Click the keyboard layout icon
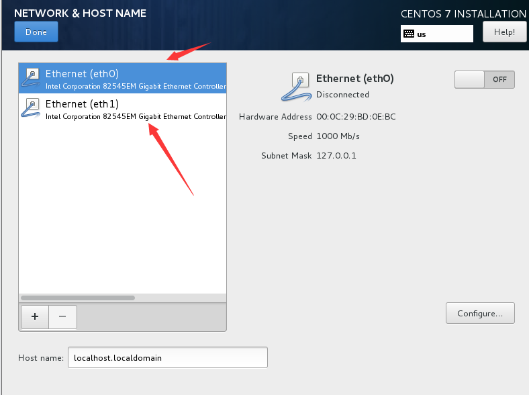The image size is (529, 395). pos(409,34)
